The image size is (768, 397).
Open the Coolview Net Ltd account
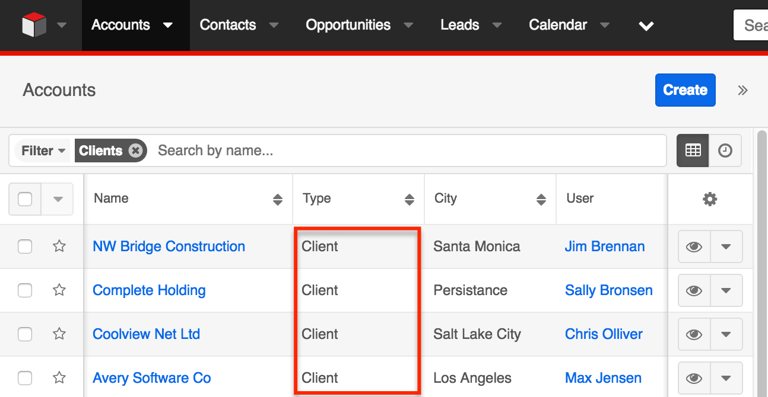[147, 334]
